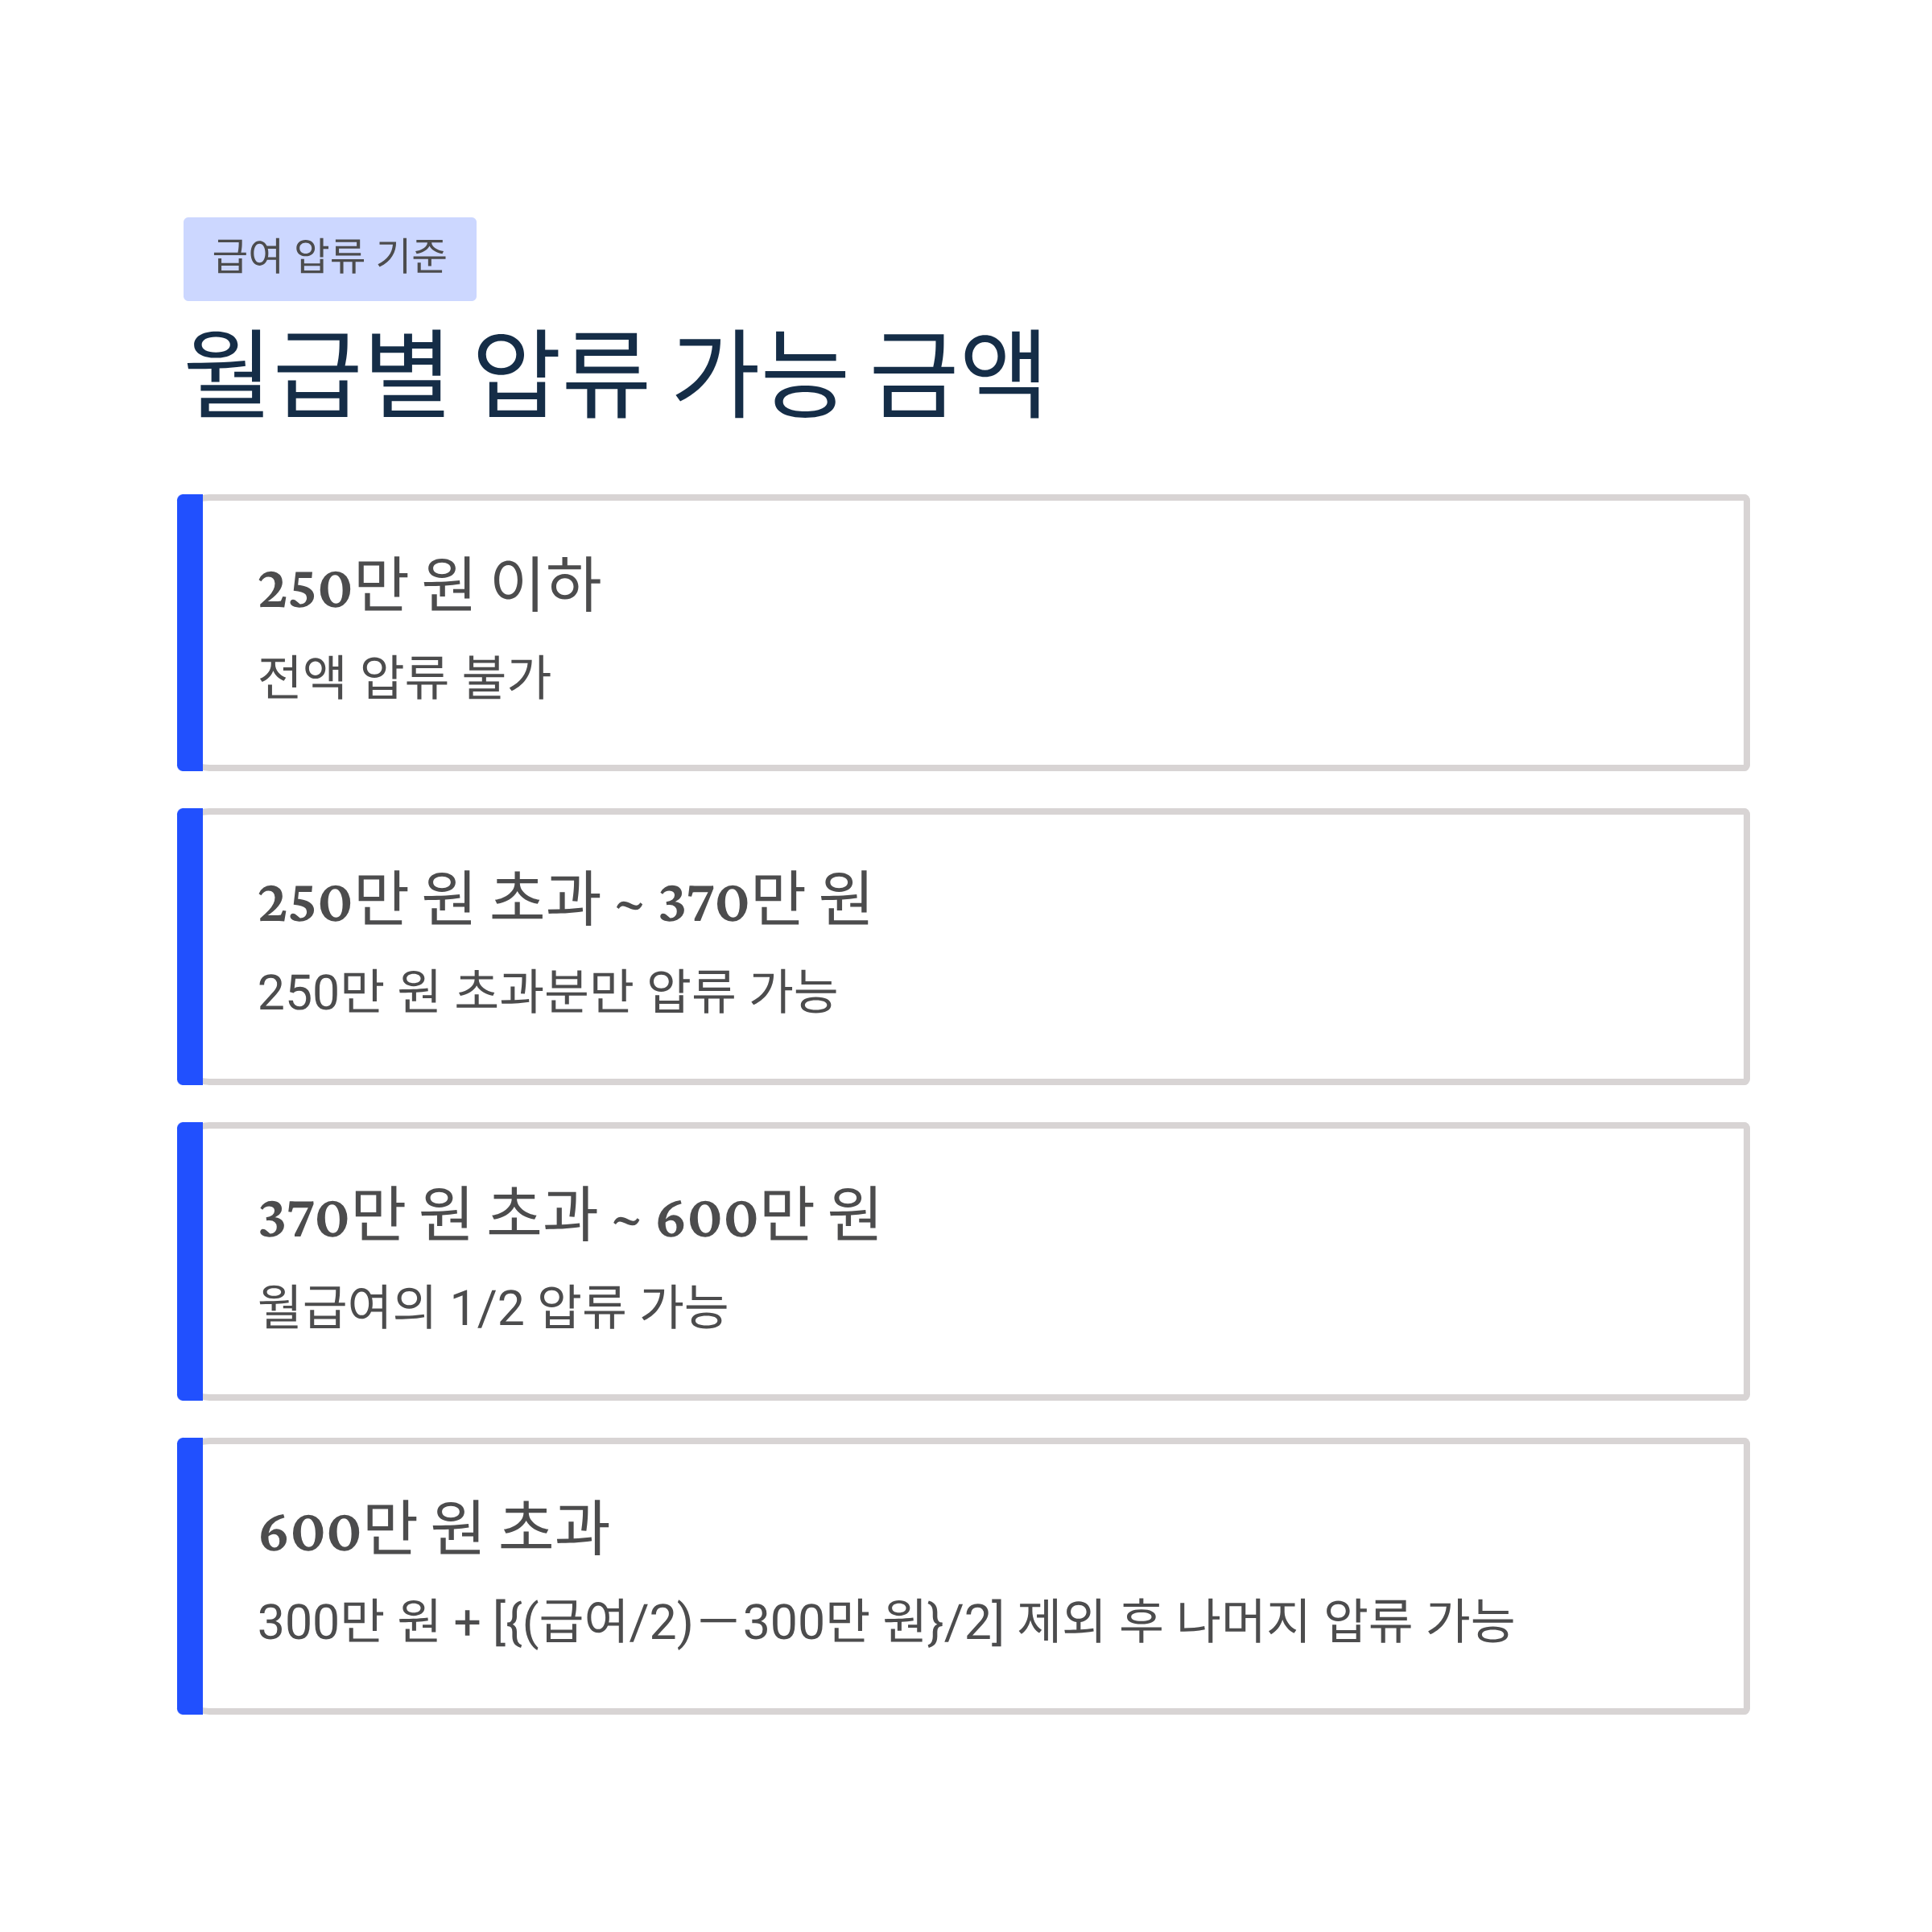The height and width of the screenshot is (1932, 1932).
Task: Click the 급여 압류 기준 badge label
Action: tap(329, 258)
